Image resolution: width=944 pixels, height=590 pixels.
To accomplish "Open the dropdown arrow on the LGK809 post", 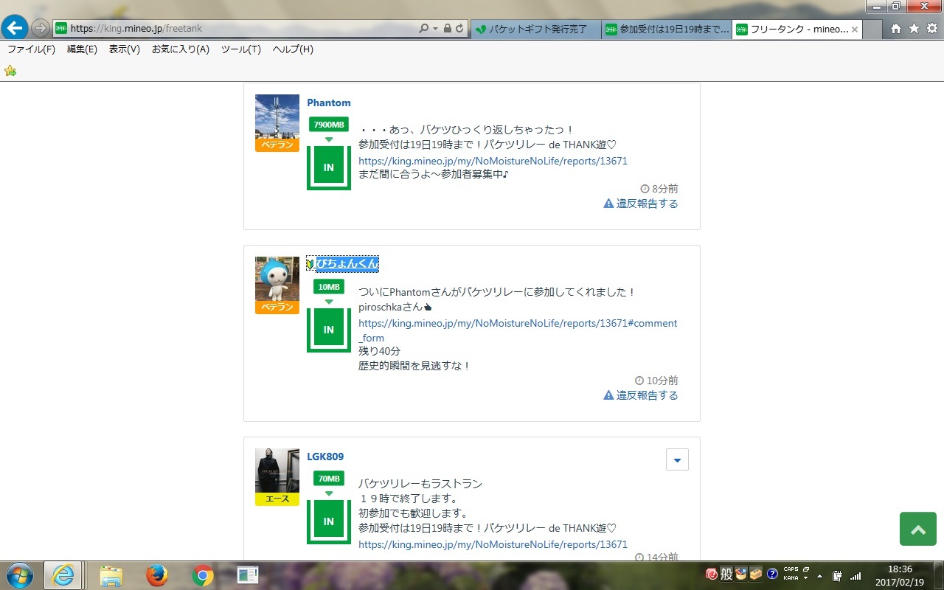I will (x=676, y=459).
